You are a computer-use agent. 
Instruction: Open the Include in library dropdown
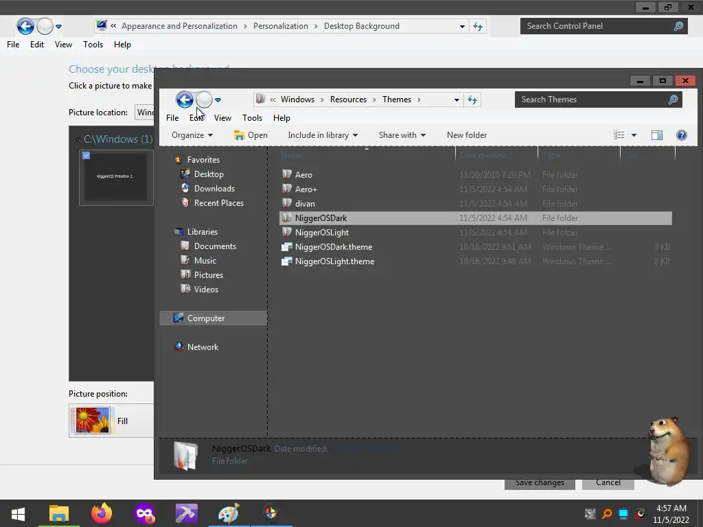point(323,135)
